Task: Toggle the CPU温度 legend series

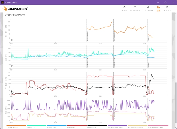Action: click(x=36, y=126)
